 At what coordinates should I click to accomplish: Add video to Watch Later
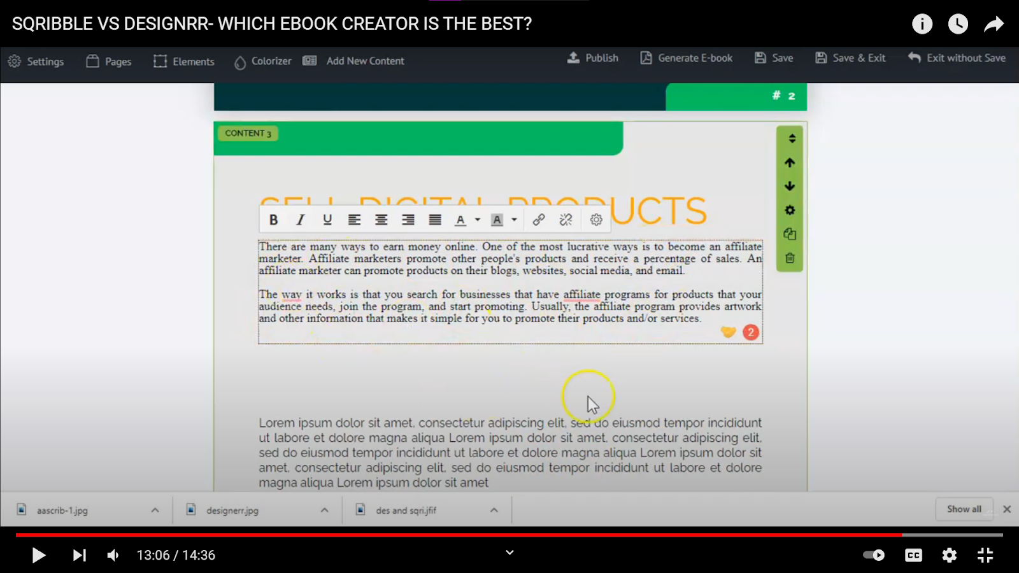coord(958,24)
